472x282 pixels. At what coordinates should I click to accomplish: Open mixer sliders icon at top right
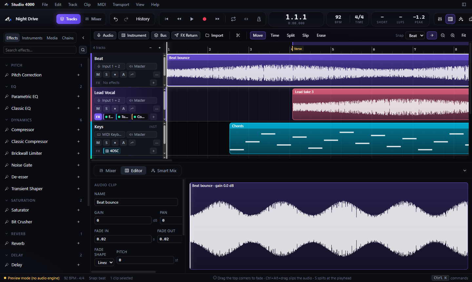click(x=440, y=19)
